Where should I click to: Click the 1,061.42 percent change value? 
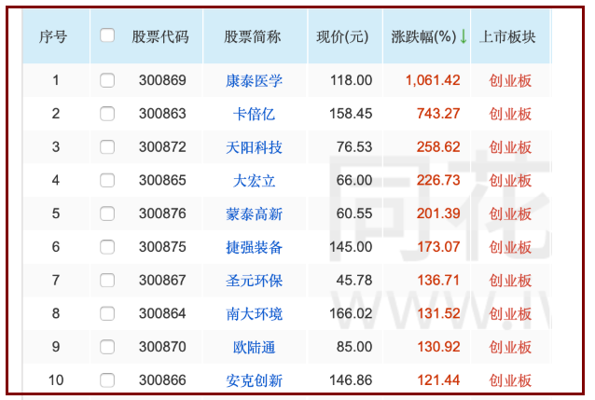point(433,80)
